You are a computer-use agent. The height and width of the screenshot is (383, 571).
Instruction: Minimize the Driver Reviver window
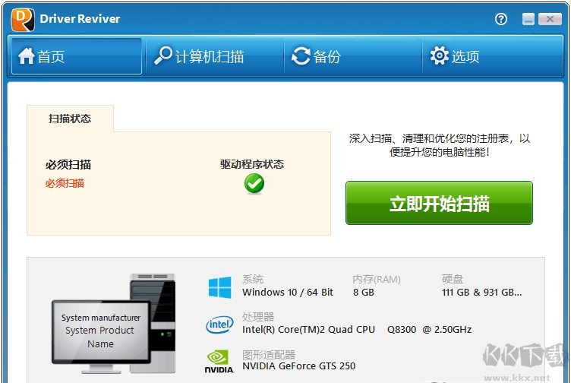point(528,19)
